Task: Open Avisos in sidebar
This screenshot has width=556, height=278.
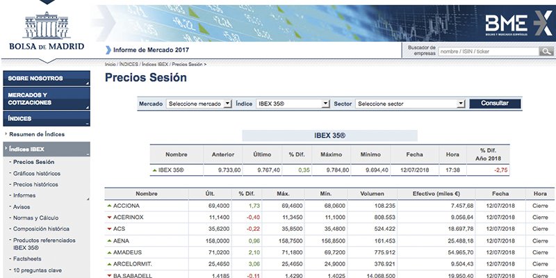Action: [x=22, y=206]
